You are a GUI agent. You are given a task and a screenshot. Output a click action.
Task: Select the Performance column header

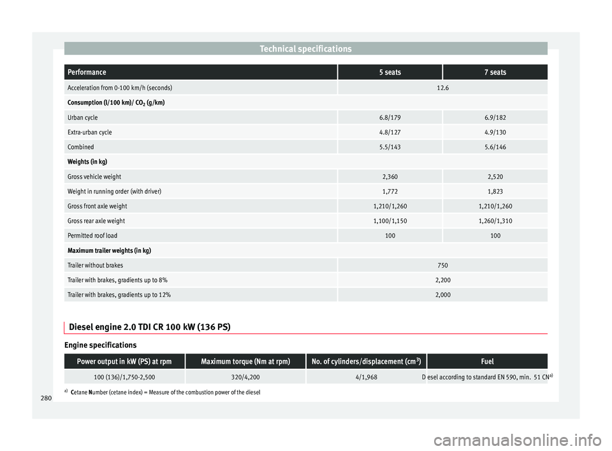coord(88,73)
